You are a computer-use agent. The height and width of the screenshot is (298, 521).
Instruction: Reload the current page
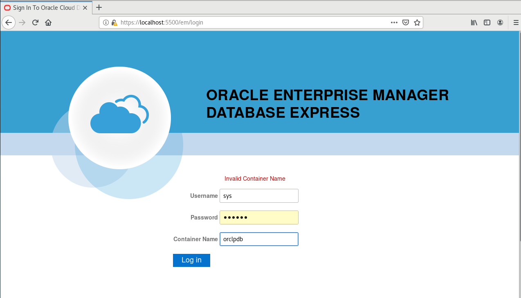(x=35, y=22)
